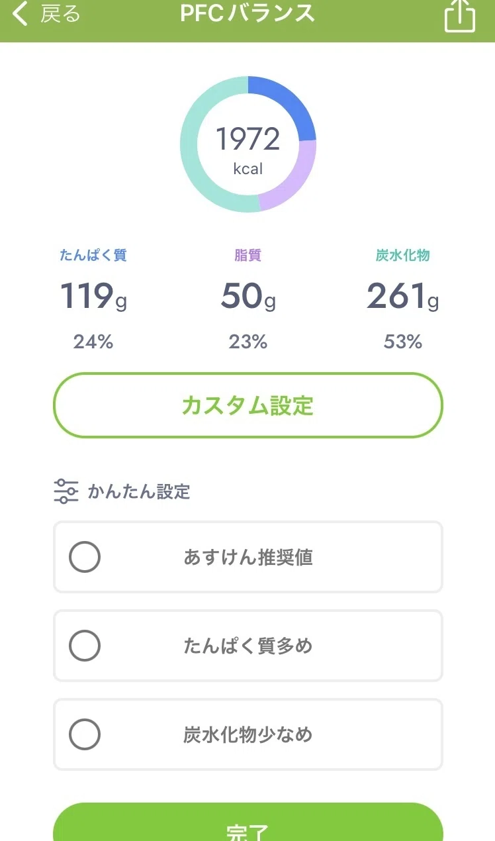Tap the PFCバランス page title
The image size is (495, 841).
247,13
